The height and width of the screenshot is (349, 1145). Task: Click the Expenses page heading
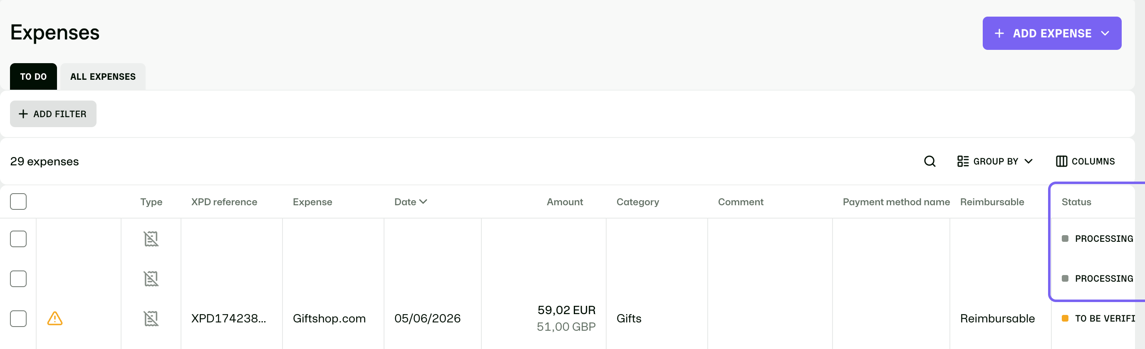pyautogui.click(x=55, y=32)
